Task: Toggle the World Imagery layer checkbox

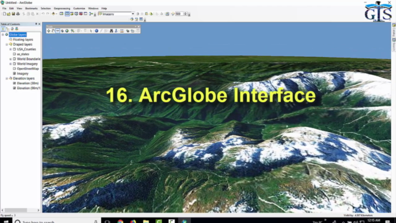Action: (x=14, y=64)
